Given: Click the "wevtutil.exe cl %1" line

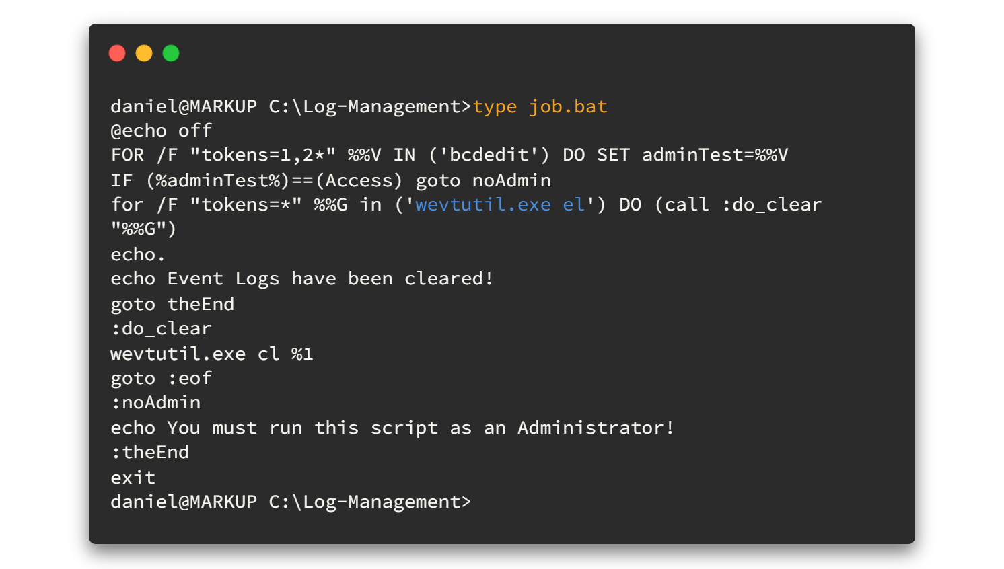Looking at the screenshot, I should point(212,354).
